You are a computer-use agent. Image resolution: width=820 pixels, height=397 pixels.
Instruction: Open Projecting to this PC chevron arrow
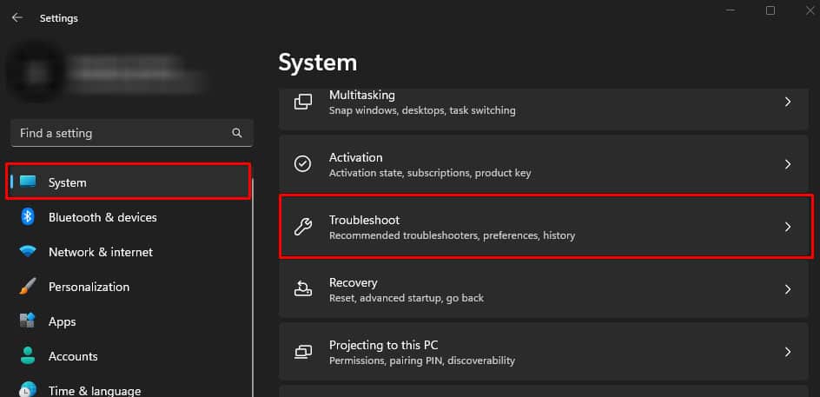click(x=788, y=352)
